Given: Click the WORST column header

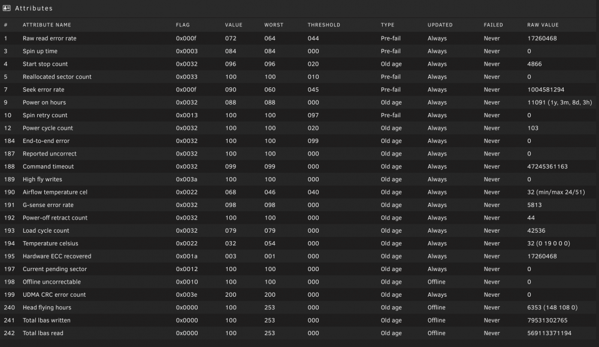Looking at the screenshot, I should pos(274,25).
